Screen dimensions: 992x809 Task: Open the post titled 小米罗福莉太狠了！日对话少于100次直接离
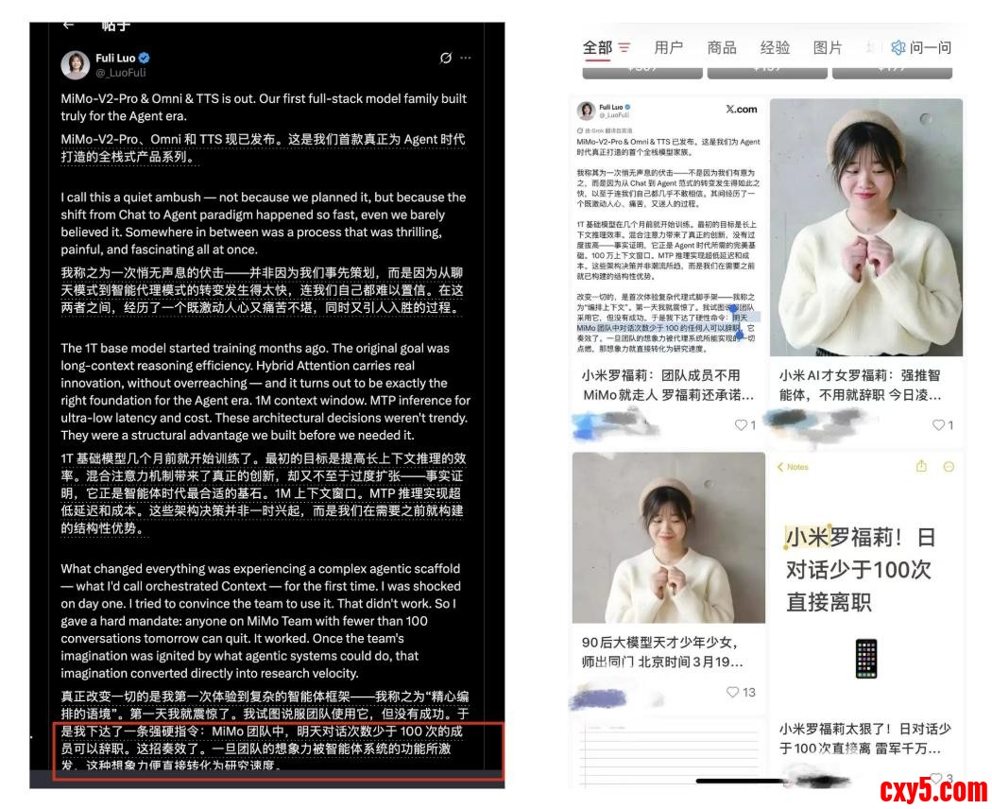[864, 739]
